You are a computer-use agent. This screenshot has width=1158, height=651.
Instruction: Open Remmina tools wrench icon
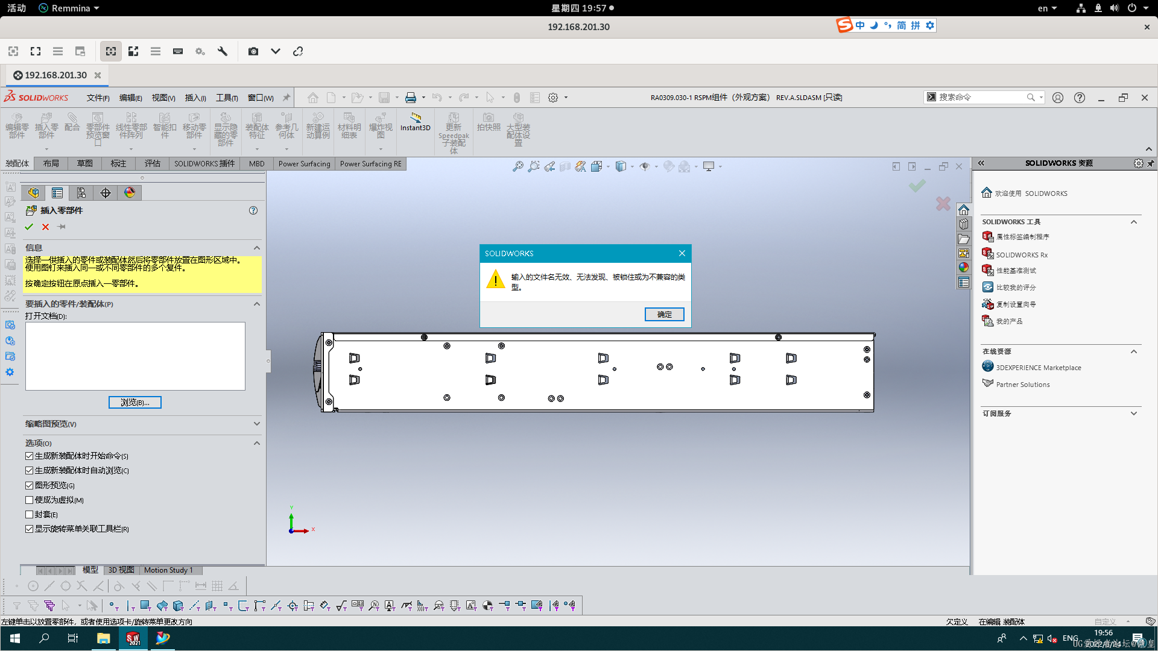click(223, 52)
